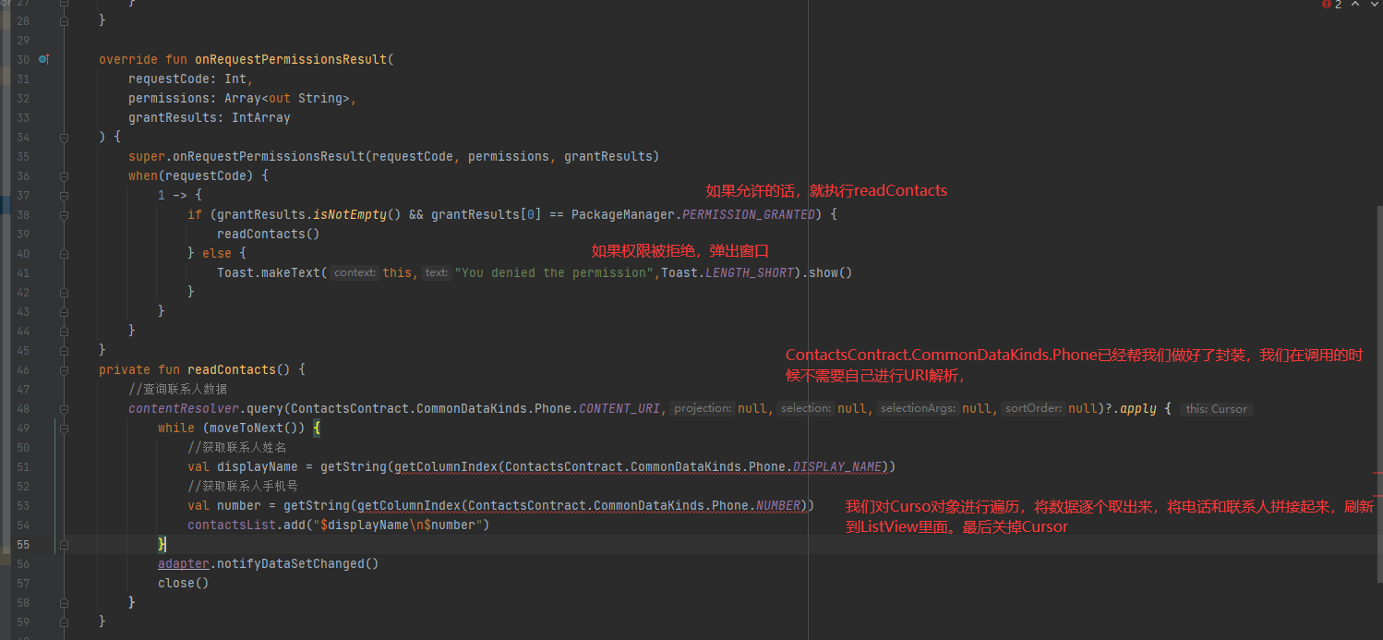Fold the when(requestCode) block
The width and height of the screenshot is (1383, 640).
coord(64,175)
